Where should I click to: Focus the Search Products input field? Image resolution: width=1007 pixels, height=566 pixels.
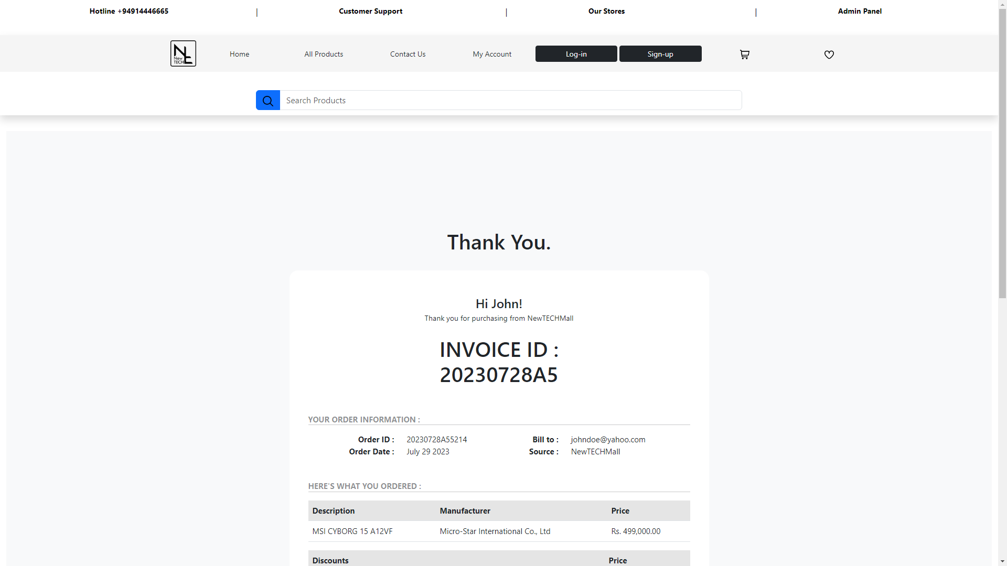pos(510,100)
